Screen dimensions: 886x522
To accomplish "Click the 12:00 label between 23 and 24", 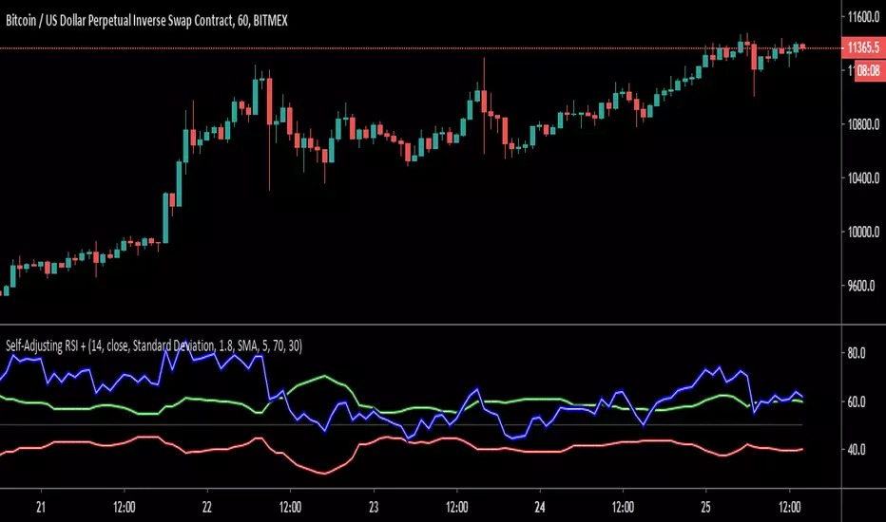I will tap(456, 507).
